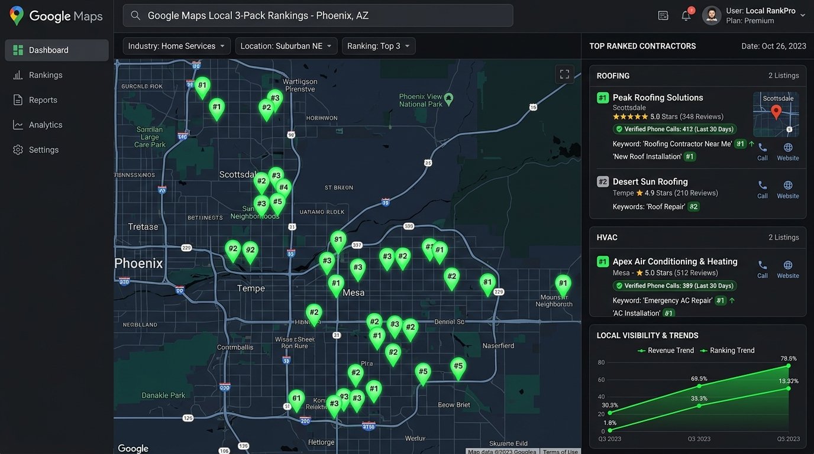Click 'New Roof Installation' keyword
The image size is (814, 454).
pos(647,157)
